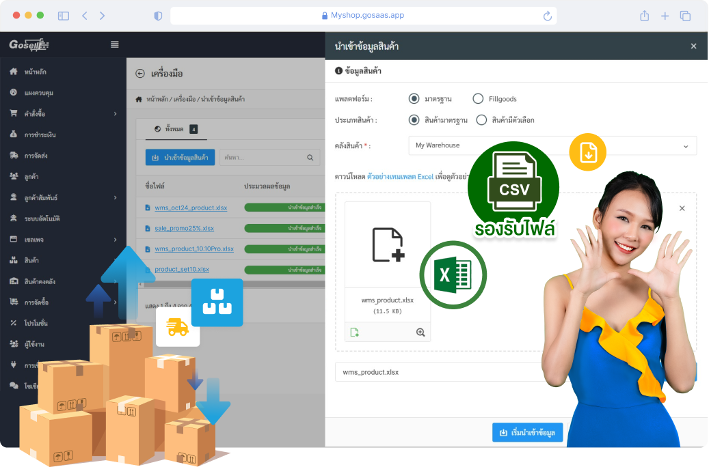Click the Gosell logo
Viewport: 709px width, 467px height.
coord(29,44)
